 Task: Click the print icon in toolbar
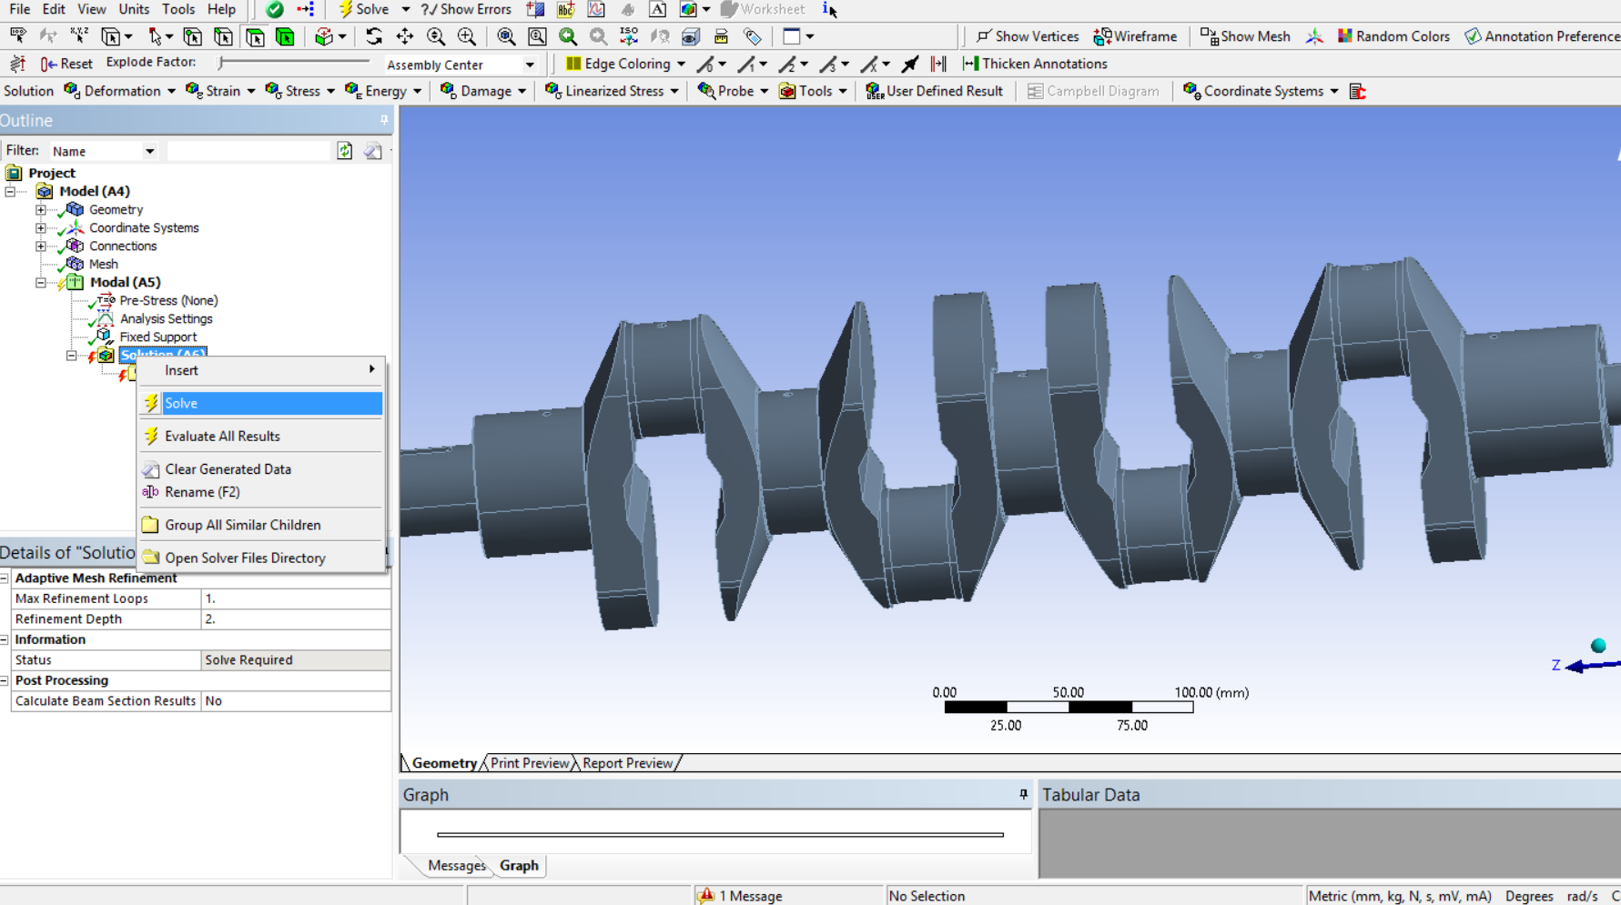click(721, 36)
